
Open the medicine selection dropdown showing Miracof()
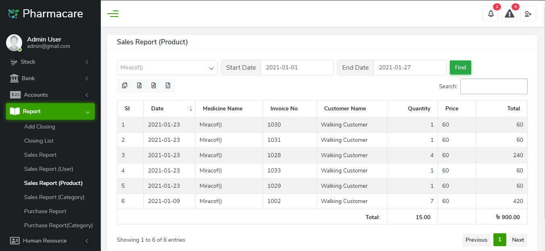[167, 67]
